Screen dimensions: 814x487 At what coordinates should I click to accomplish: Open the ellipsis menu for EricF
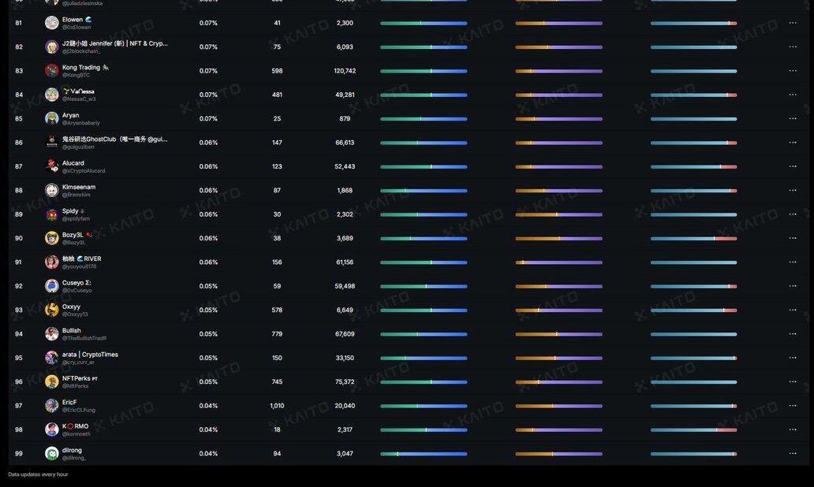793,406
